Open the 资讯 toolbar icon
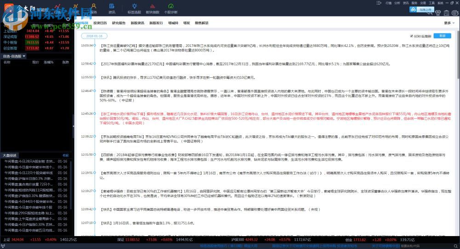Screen dimensions: 460x249 (112, 9)
